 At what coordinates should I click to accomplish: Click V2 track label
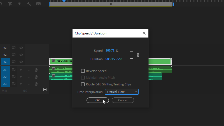click(x=5, y=55)
